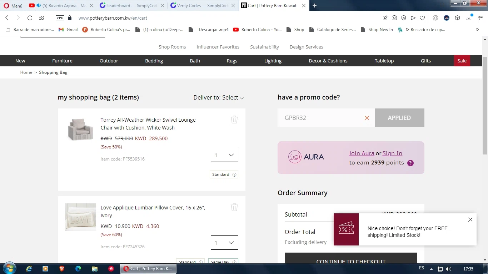The image size is (488, 274).
Task: Select Standard delivery for pillow cover
Action: (190, 262)
